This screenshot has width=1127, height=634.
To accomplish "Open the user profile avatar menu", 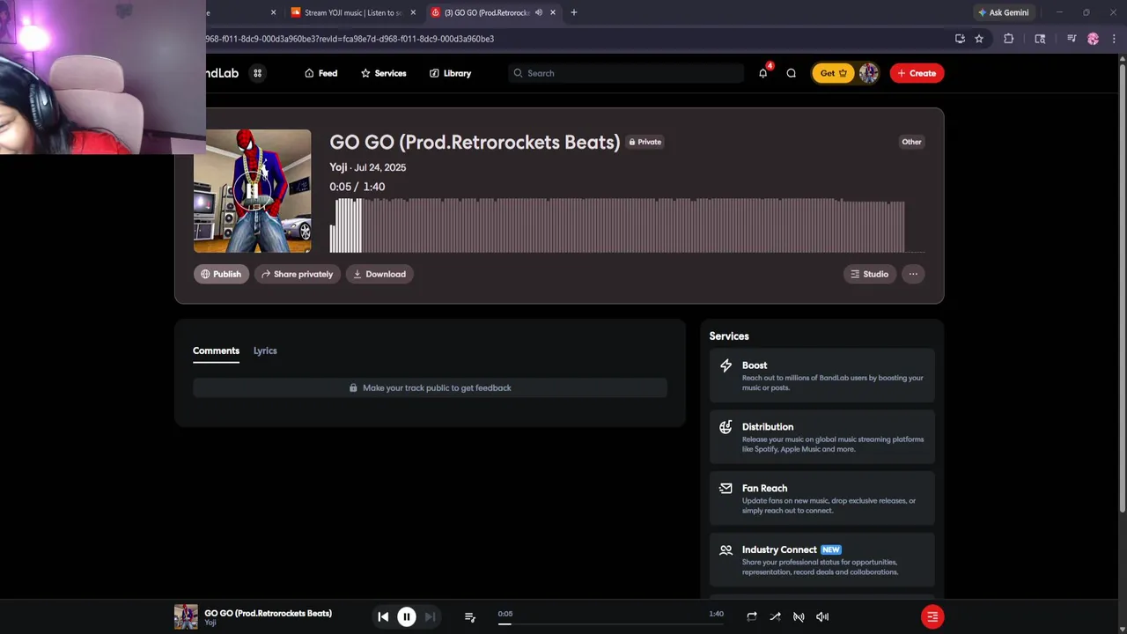I will point(868,73).
